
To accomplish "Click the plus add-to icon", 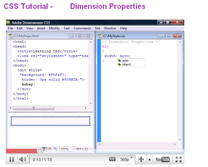I will pyautogui.click(x=141, y=159).
